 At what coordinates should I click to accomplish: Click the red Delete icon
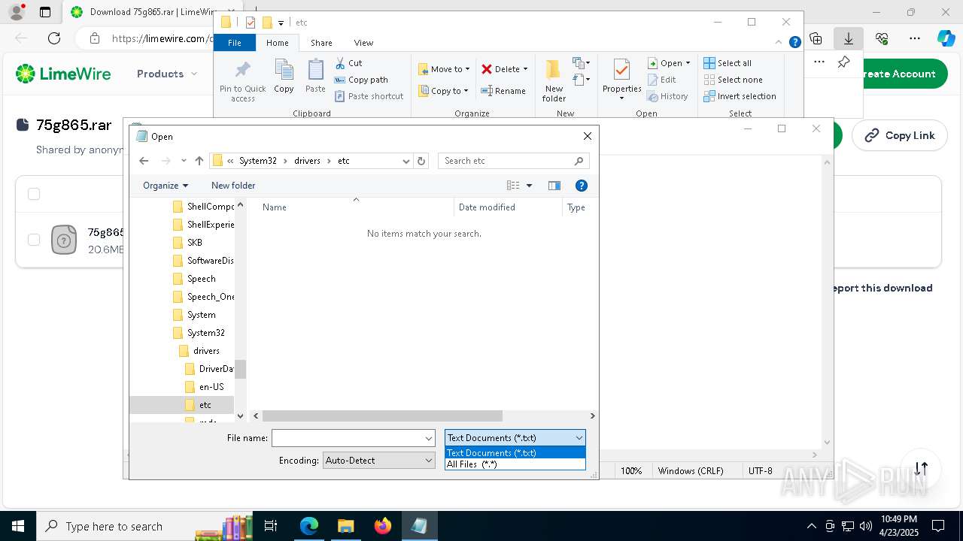487,69
